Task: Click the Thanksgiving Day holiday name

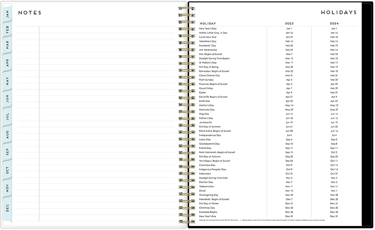Action: [x=208, y=195]
